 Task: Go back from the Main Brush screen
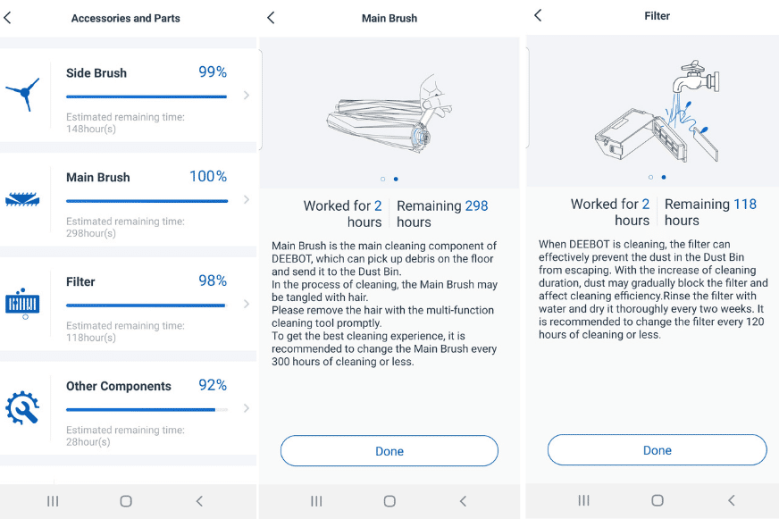272,17
